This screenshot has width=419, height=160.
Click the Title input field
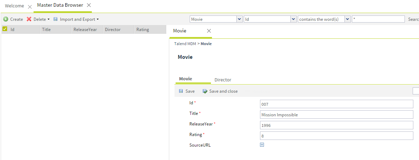click(336, 115)
